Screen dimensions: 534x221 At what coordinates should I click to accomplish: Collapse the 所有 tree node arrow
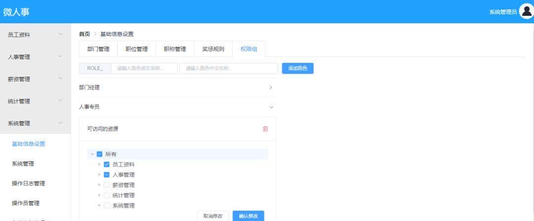pyautogui.click(x=92, y=154)
